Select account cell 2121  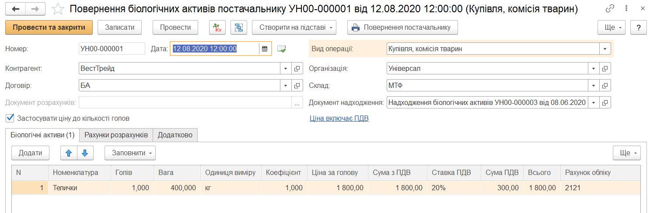click(600, 188)
